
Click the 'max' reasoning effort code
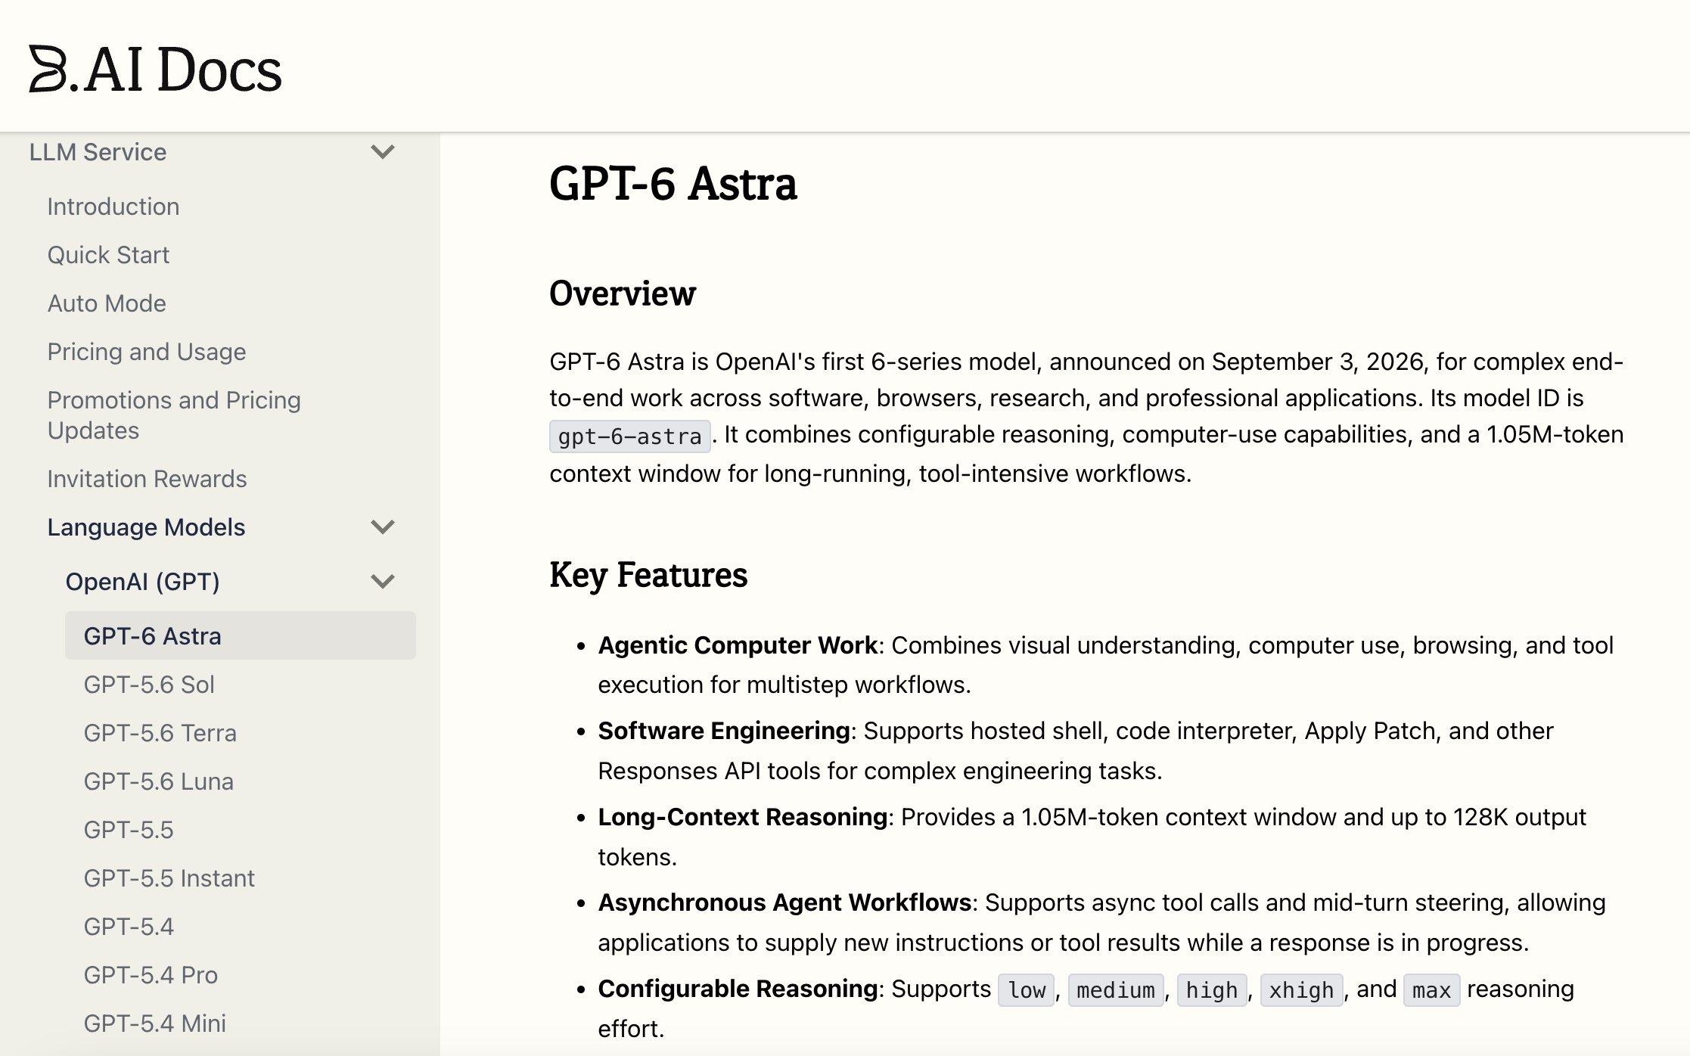tap(1431, 990)
